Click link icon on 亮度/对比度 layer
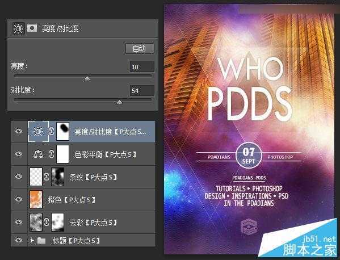 coord(52,131)
